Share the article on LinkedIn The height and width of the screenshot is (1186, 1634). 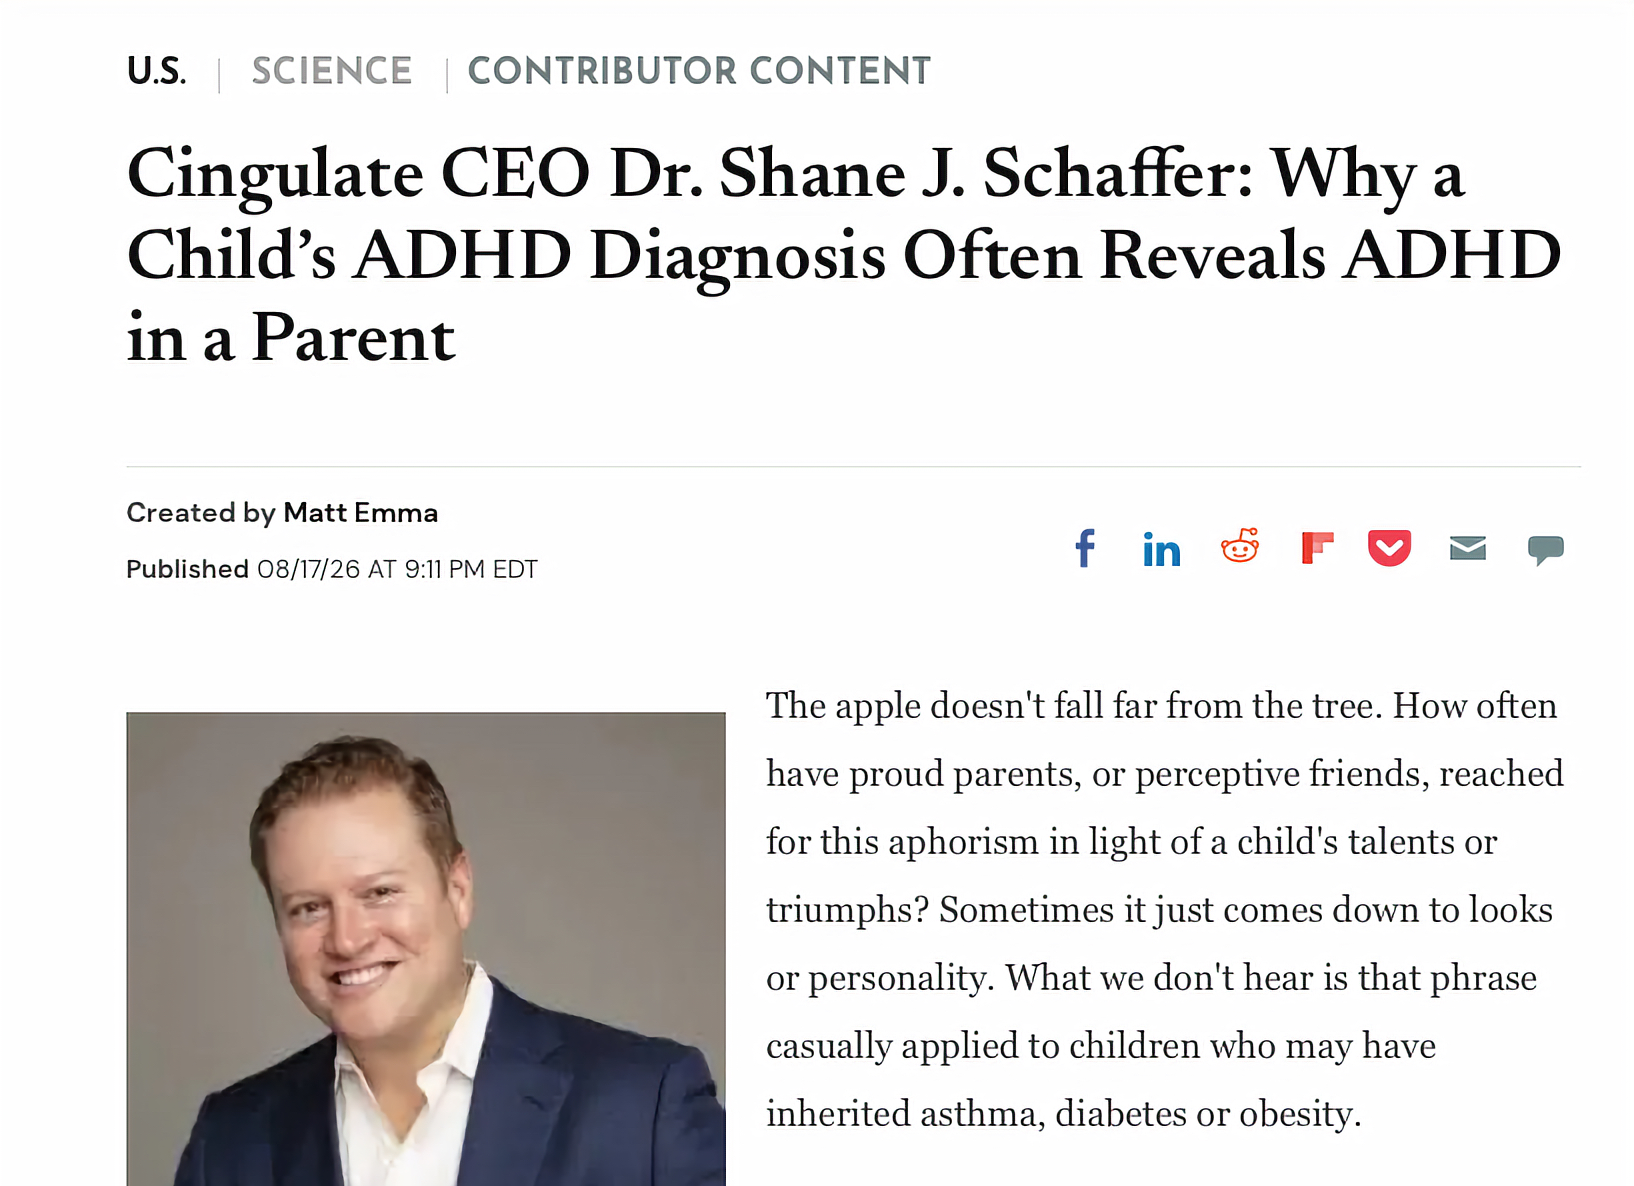(1161, 550)
